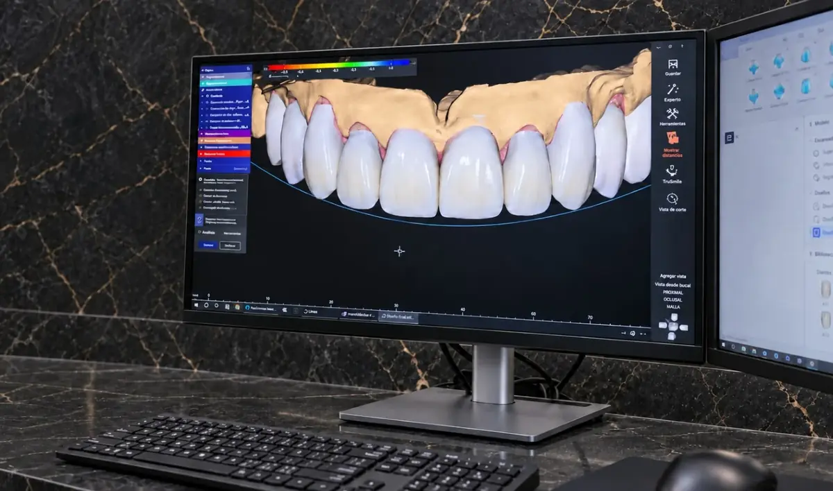Click the menu collapse arrow atop right toolbar
The image size is (833, 491).
(657, 47)
